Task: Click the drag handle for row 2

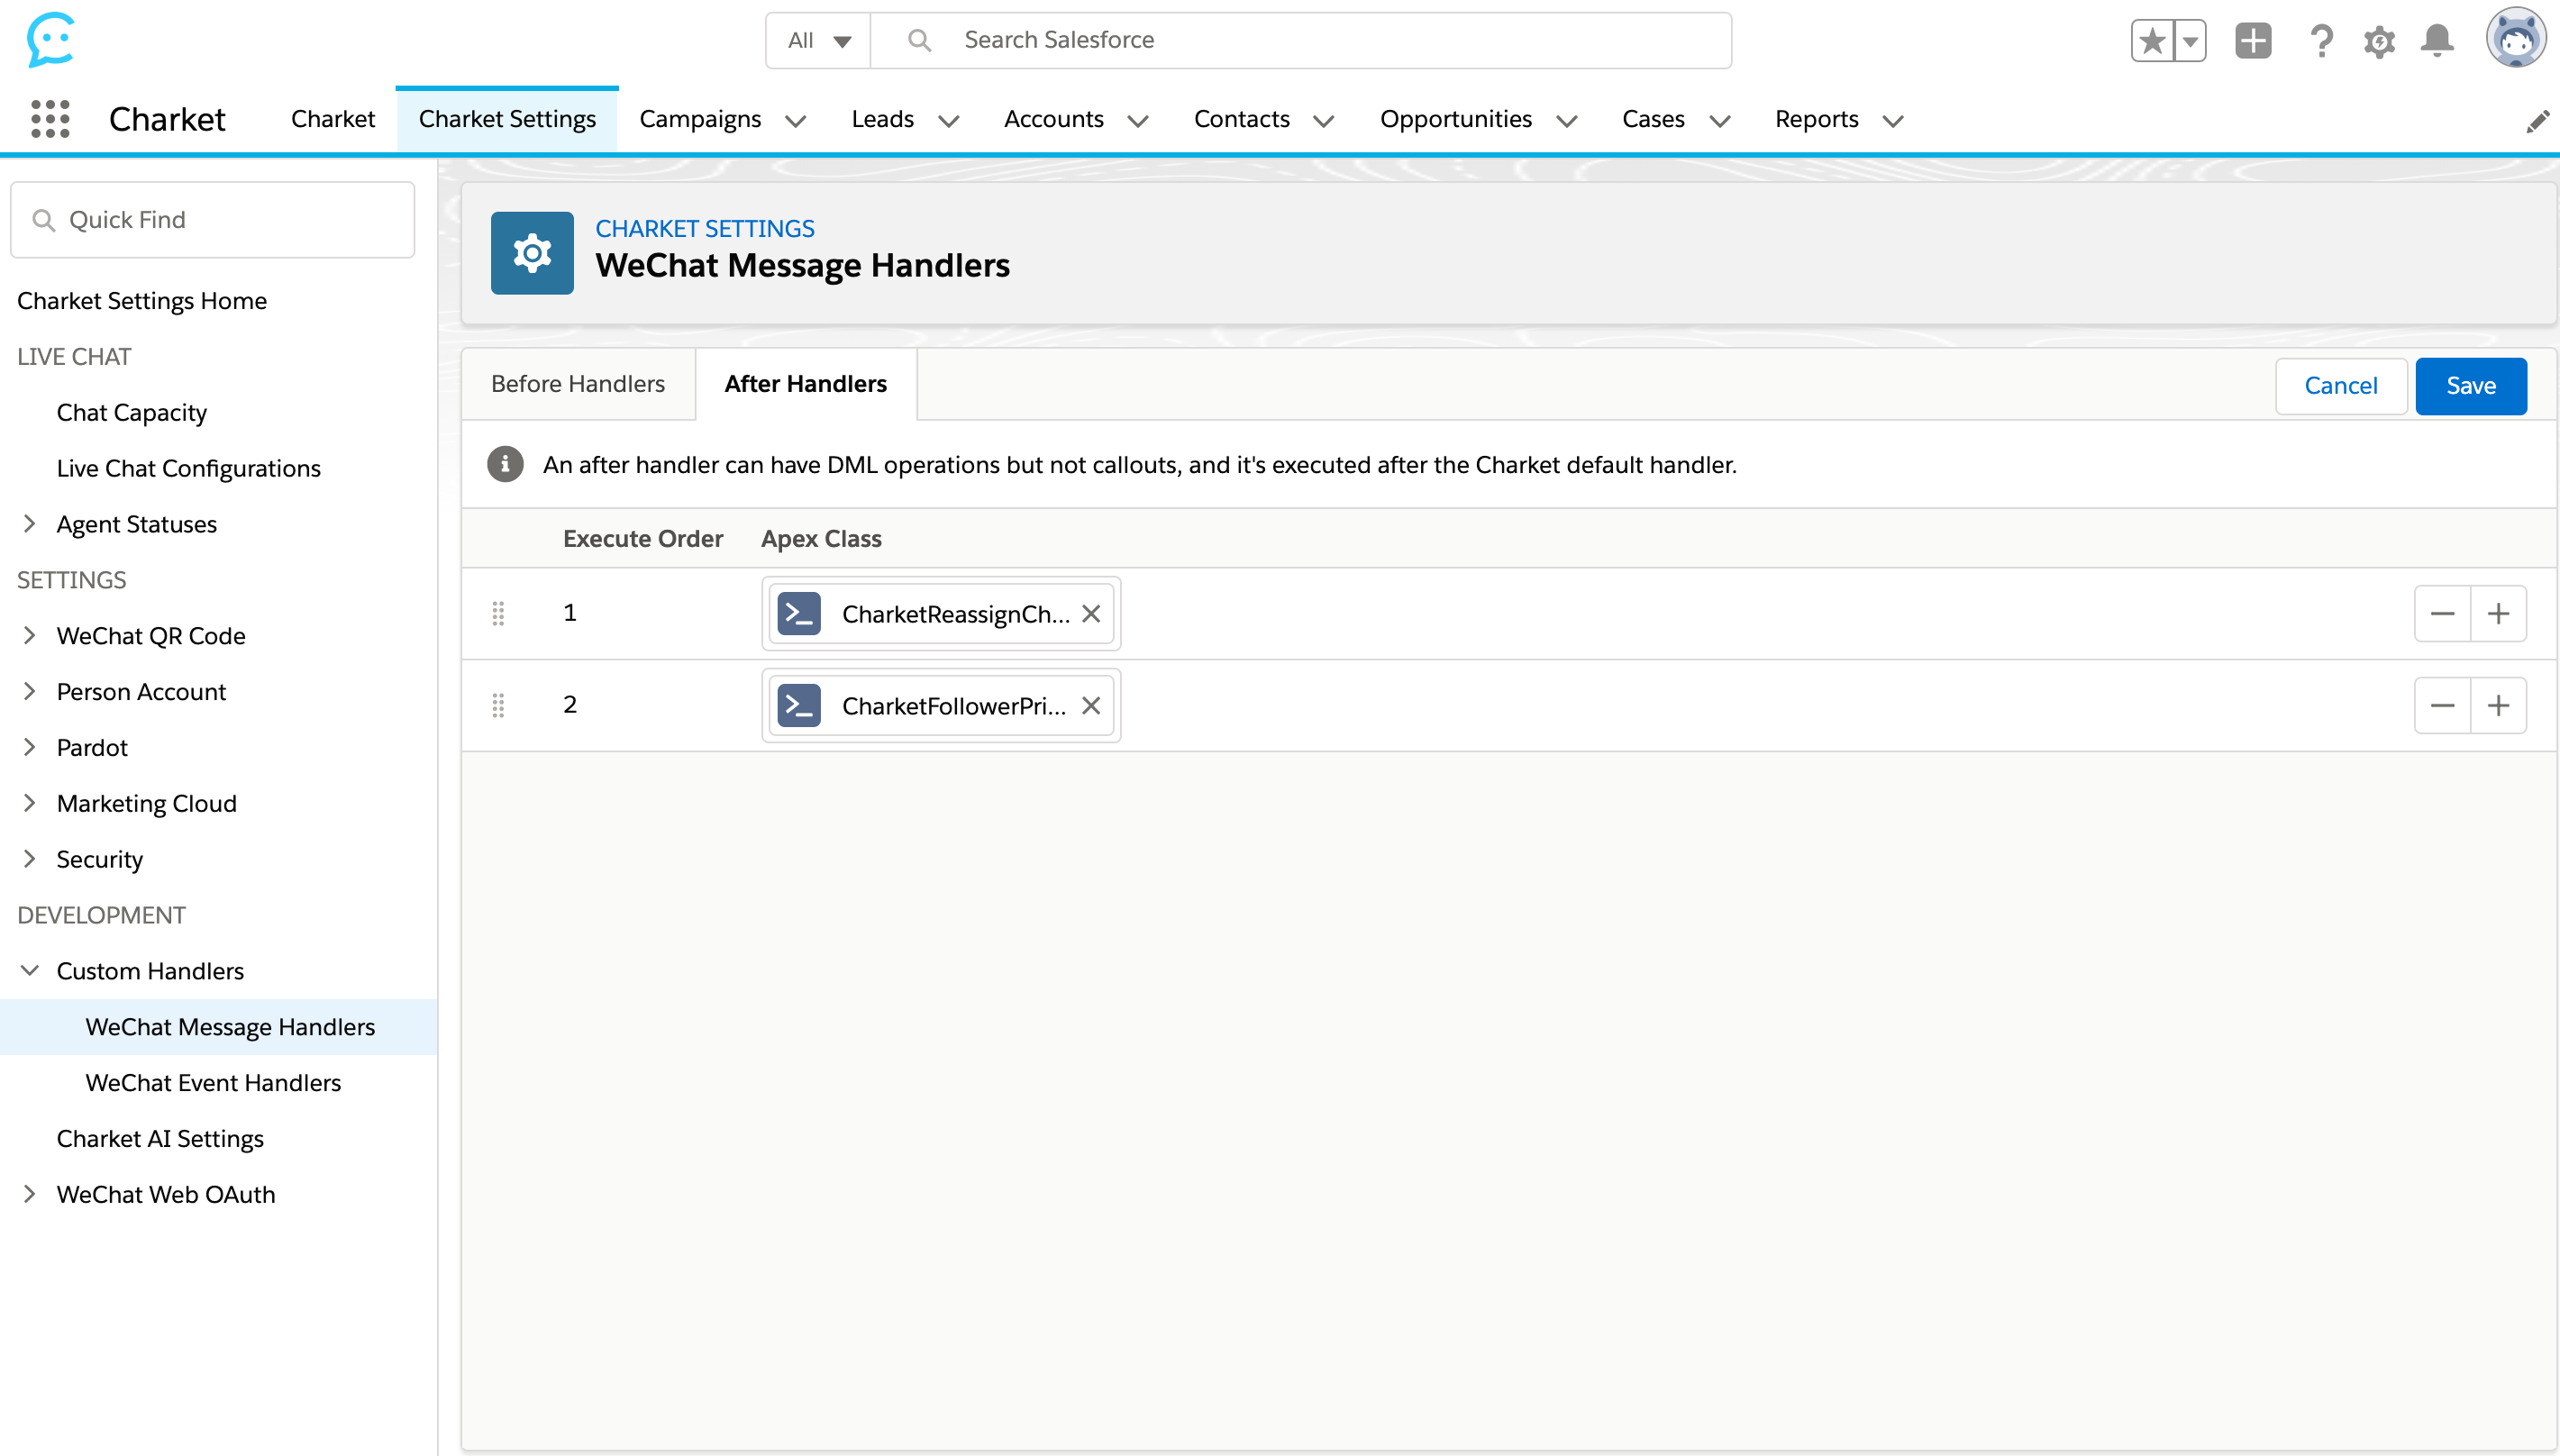Action: (498, 705)
